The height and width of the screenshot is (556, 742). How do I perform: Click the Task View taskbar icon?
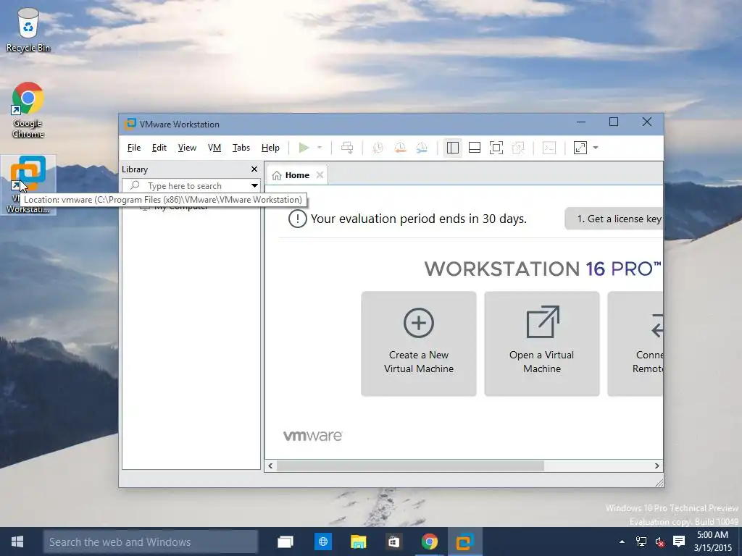[x=285, y=542]
